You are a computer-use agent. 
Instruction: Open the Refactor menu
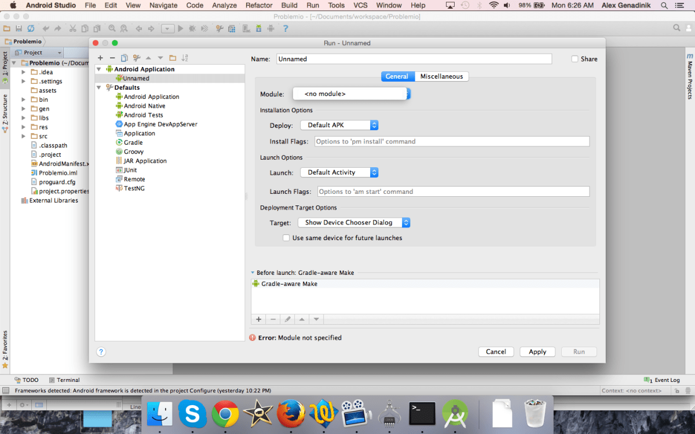tap(259, 5)
